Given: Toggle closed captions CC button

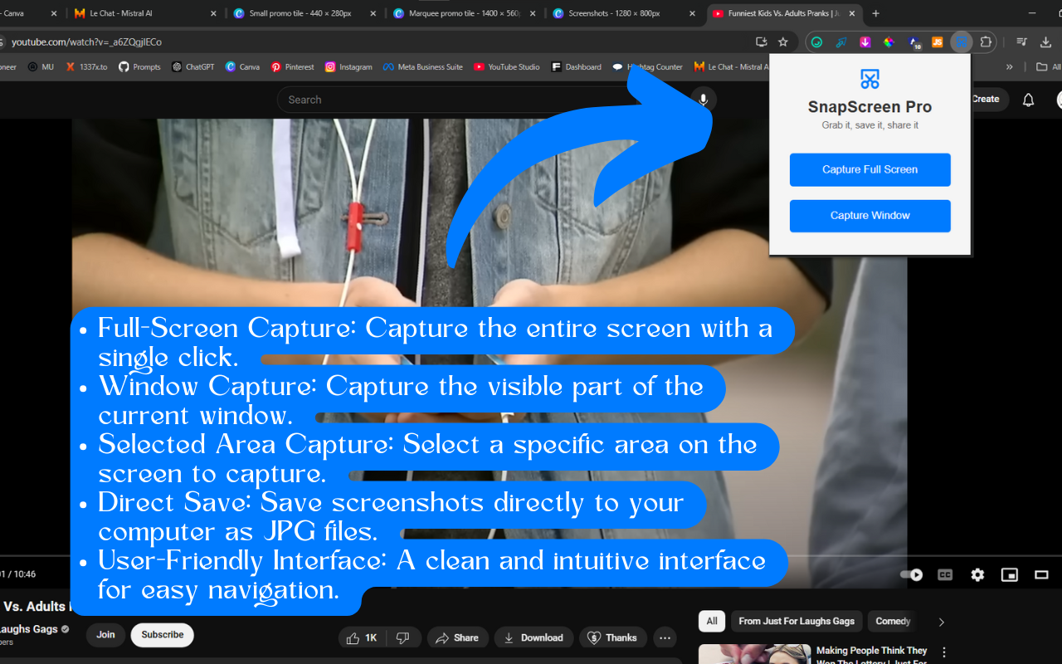Looking at the screenshot, I should pos(945,574).
